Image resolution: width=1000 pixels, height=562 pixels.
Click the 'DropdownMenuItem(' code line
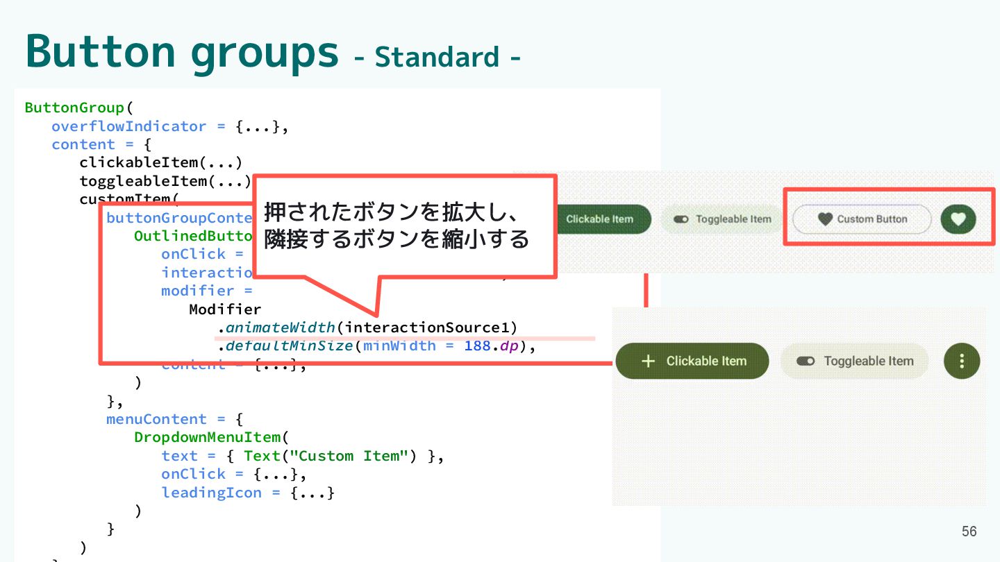210,437
